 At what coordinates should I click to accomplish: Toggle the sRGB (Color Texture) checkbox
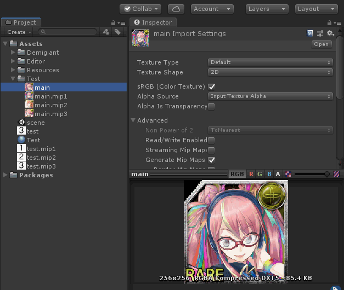(x=212, y=86)
